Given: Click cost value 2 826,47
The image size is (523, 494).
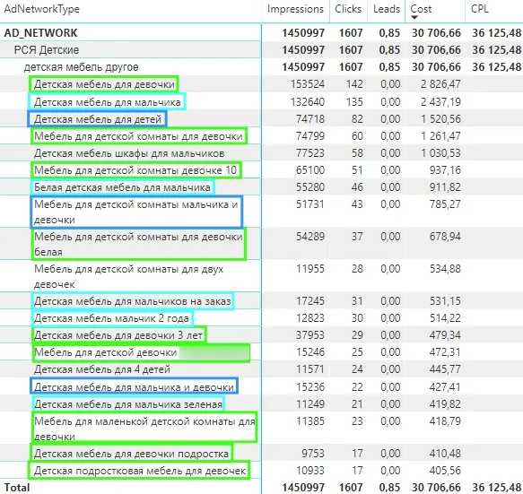Looking at the screenshot, I should click(440, 83).
